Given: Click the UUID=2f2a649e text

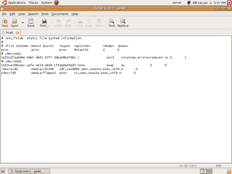Looking at the screenshot, I should (x=38, y=57).
